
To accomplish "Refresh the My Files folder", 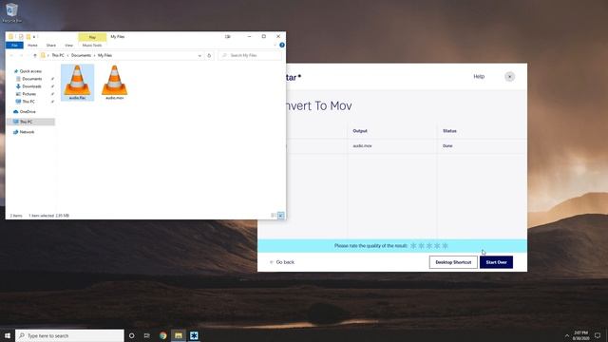I will 209,55.
